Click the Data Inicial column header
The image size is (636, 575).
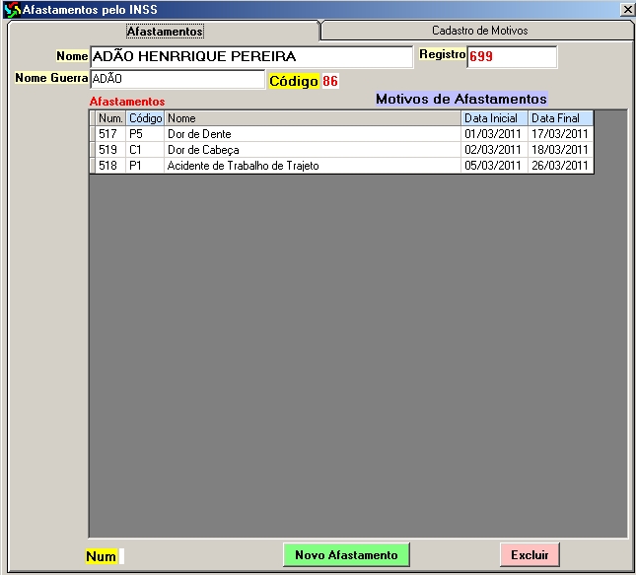tap(494, 118)
